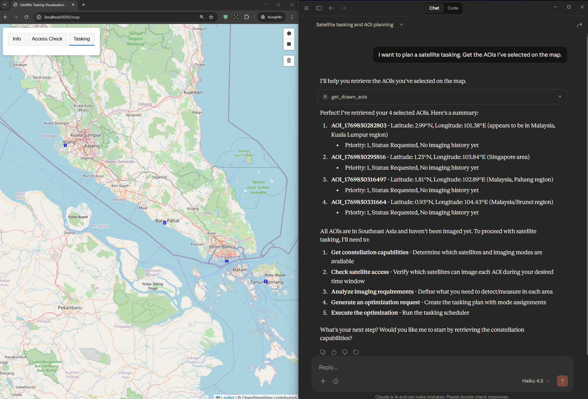Copy the response with copy icon
The image size is (588, 399).
[323, 352]
